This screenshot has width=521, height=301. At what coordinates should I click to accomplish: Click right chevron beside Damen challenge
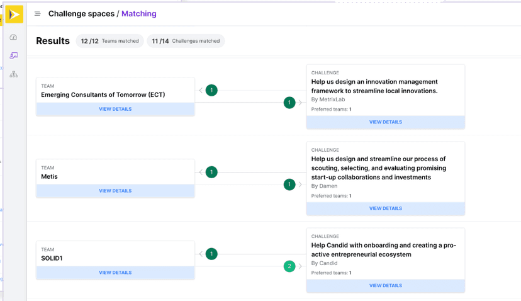[300, 185]
